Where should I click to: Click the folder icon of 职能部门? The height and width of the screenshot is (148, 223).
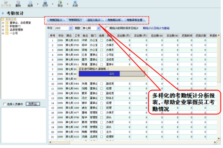pos(7,26)
